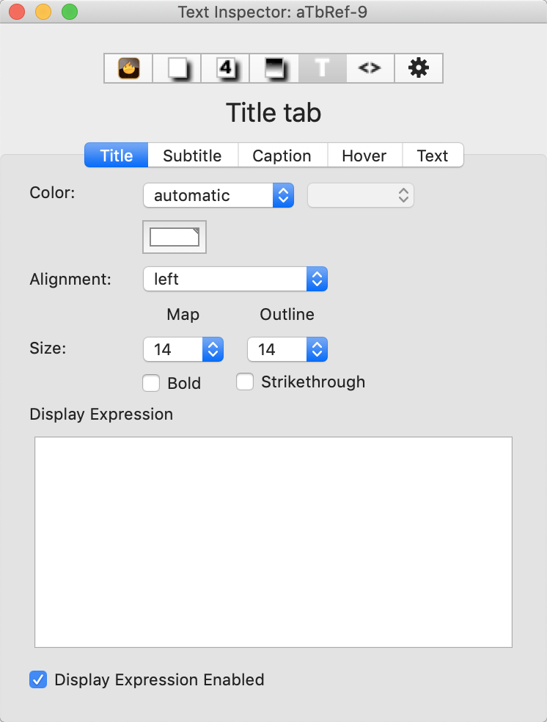Click the disabled secondary color dropdown
The width and height of the screenshot is (547, 722).
click(x=360, y=195)
